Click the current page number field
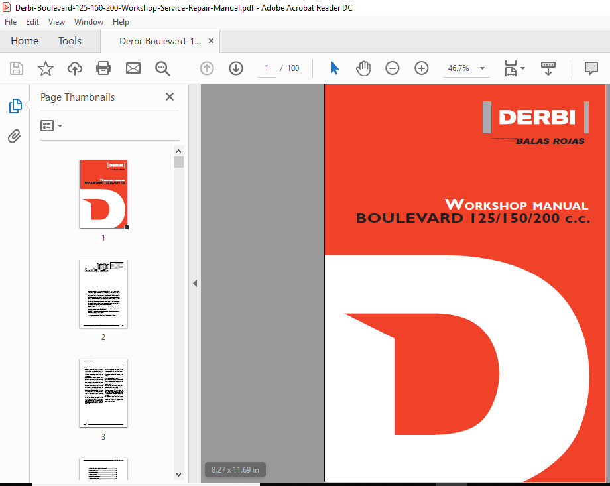 [267, 68]
